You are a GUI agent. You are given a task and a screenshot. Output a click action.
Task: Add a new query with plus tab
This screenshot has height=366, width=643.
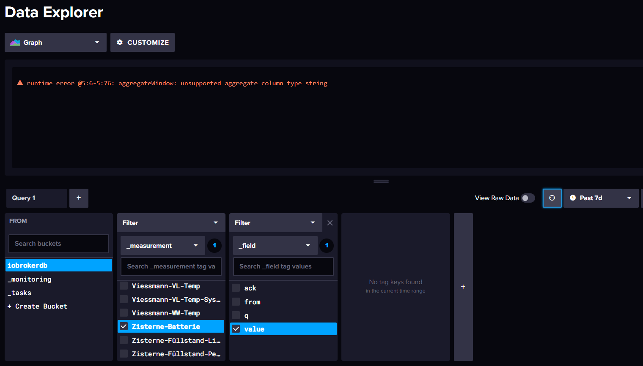tap(79, 198)
